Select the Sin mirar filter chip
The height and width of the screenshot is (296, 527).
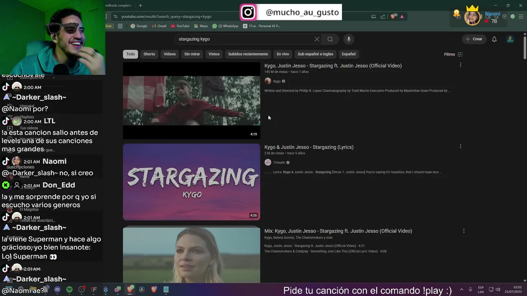(192, 54)
